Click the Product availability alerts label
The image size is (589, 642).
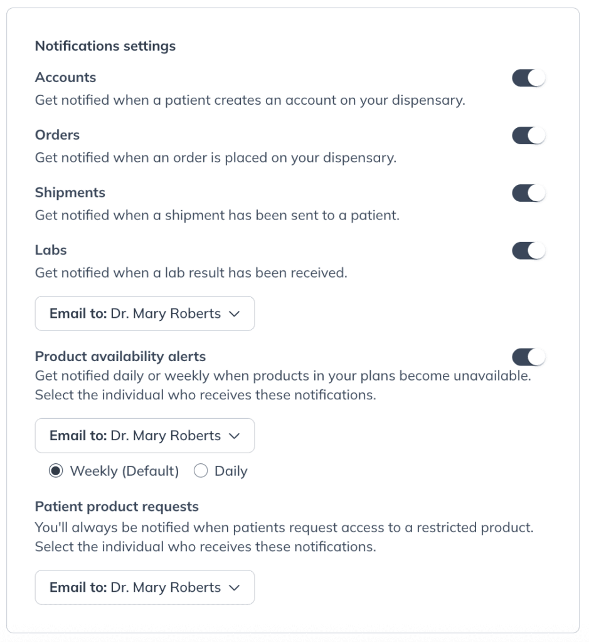click(120, 357)
